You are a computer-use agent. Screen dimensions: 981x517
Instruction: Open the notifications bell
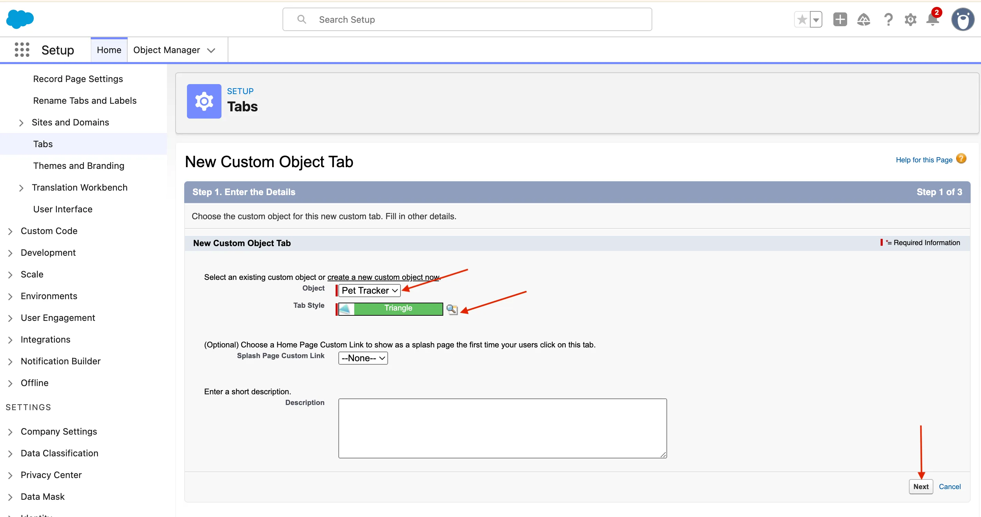click(x=932, y=19)
